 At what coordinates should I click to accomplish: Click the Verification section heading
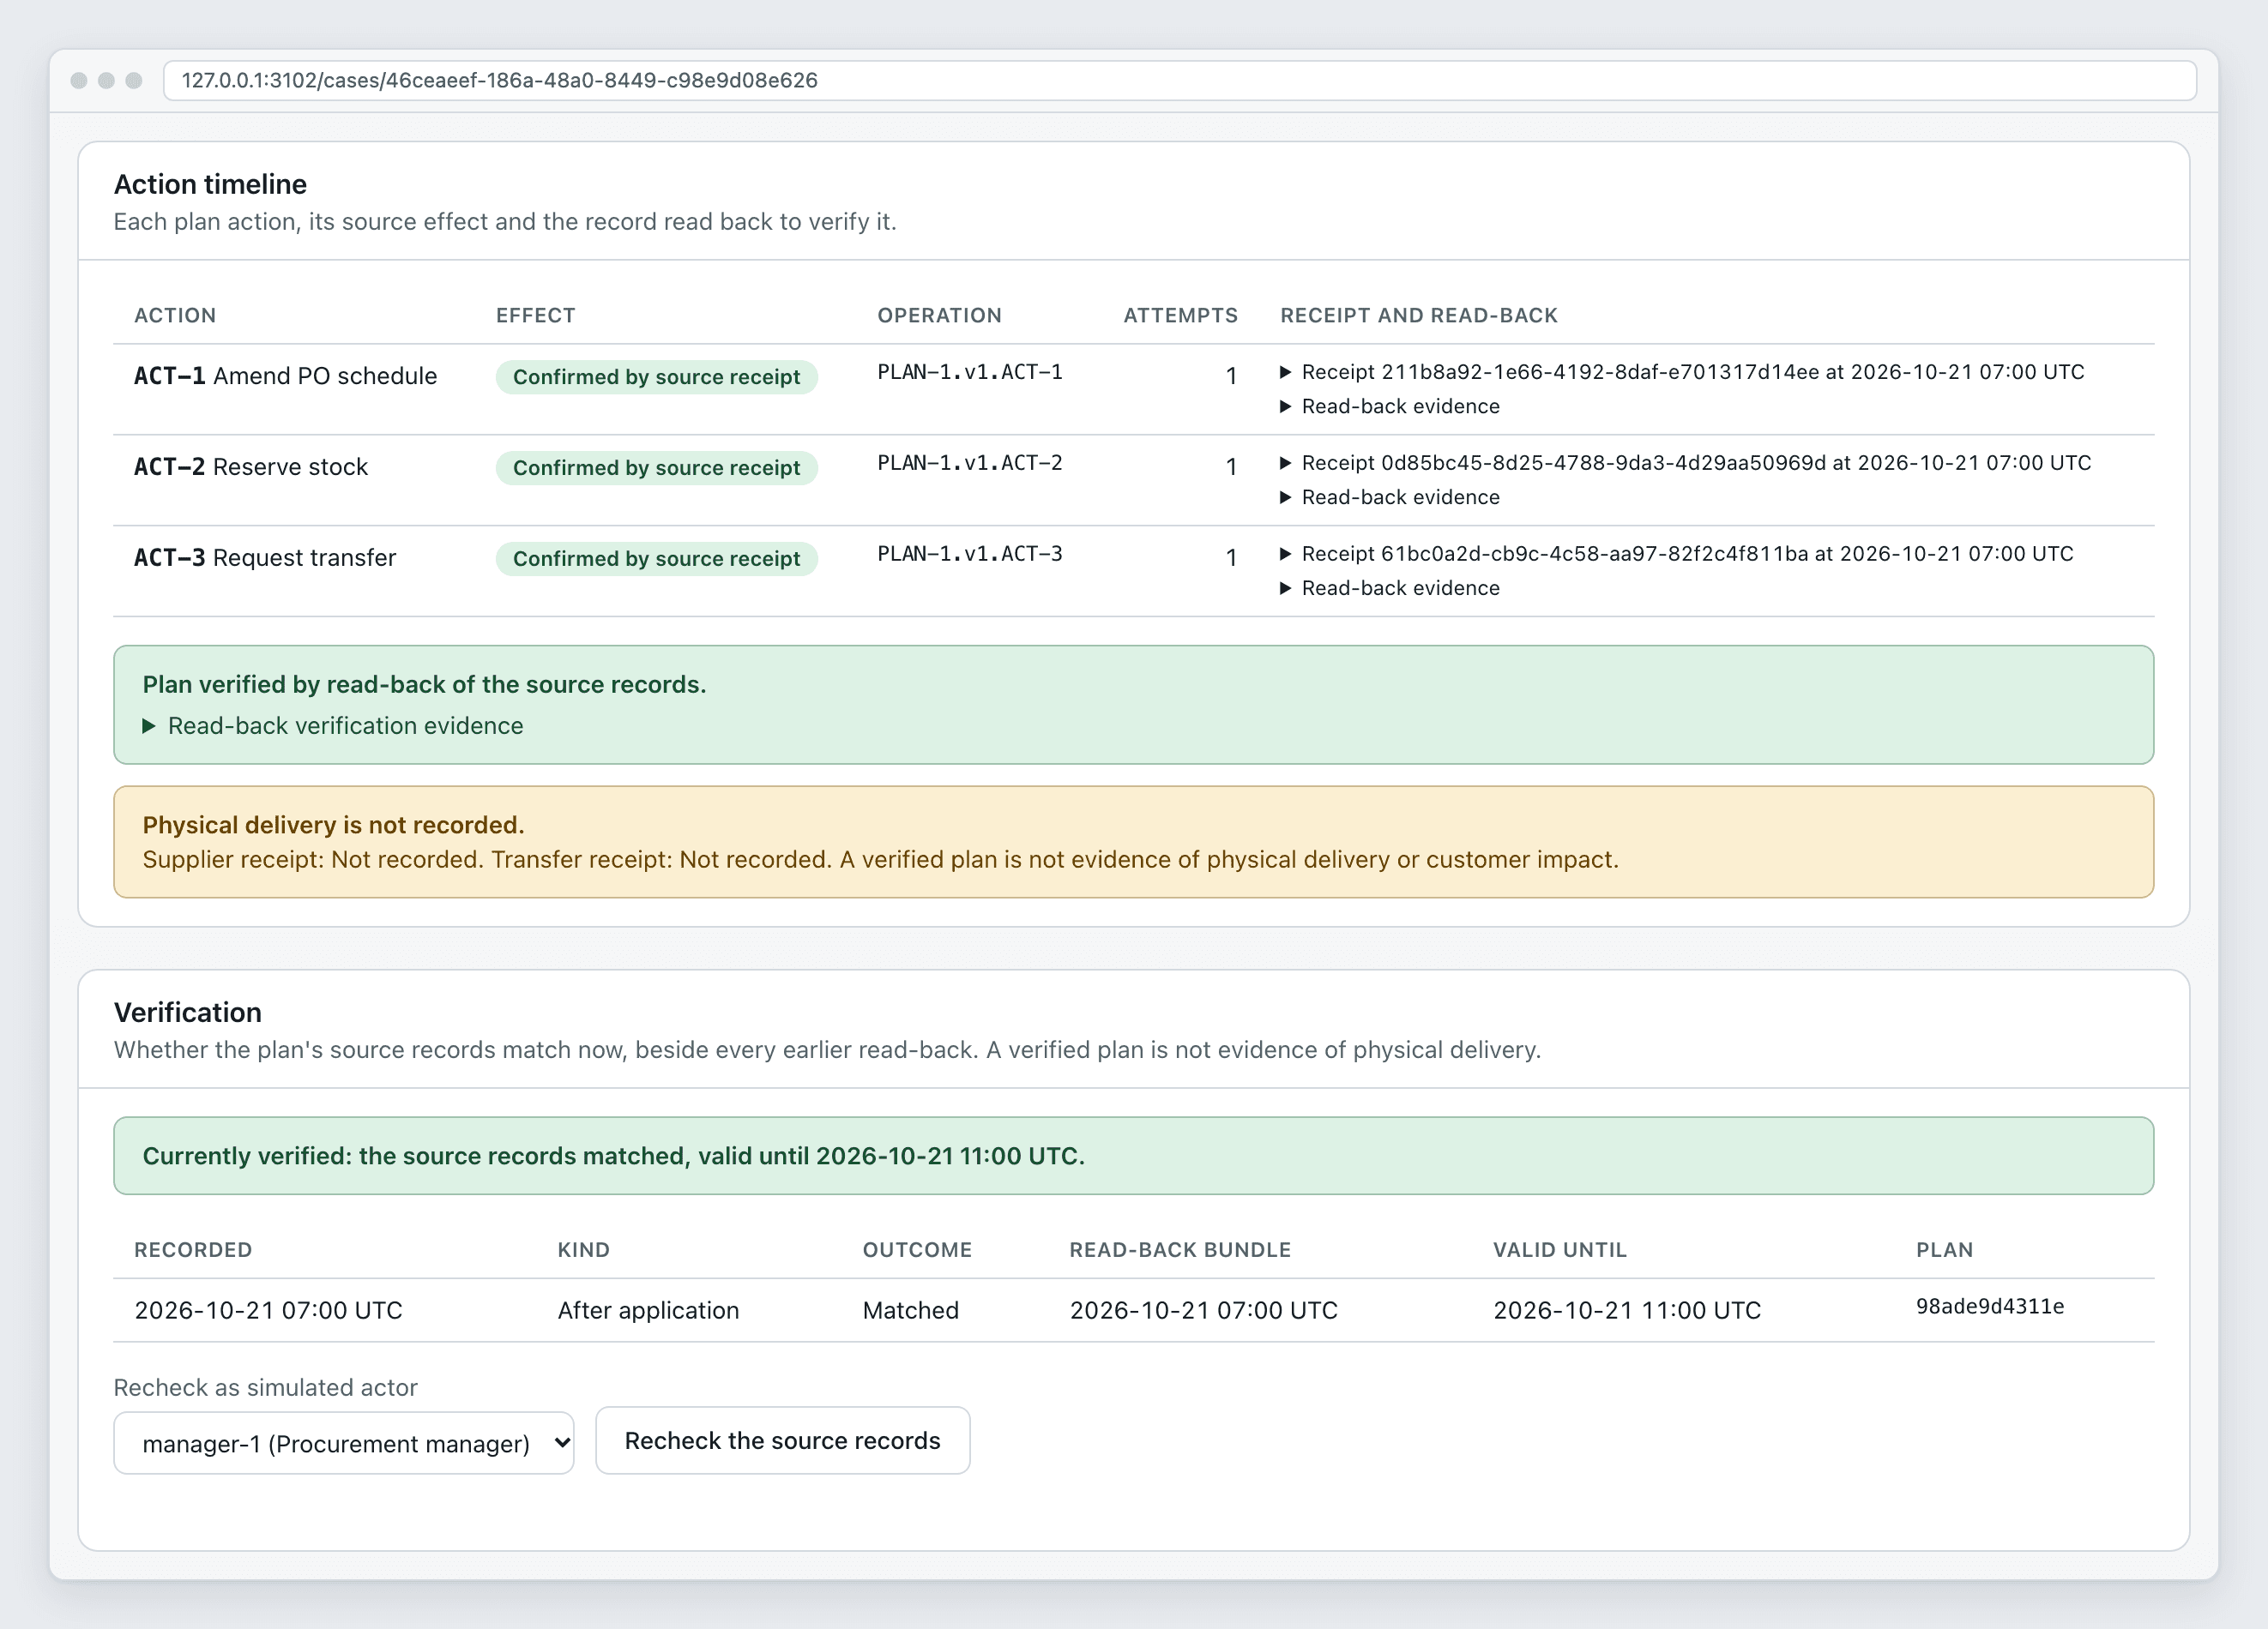[188, 1013]
